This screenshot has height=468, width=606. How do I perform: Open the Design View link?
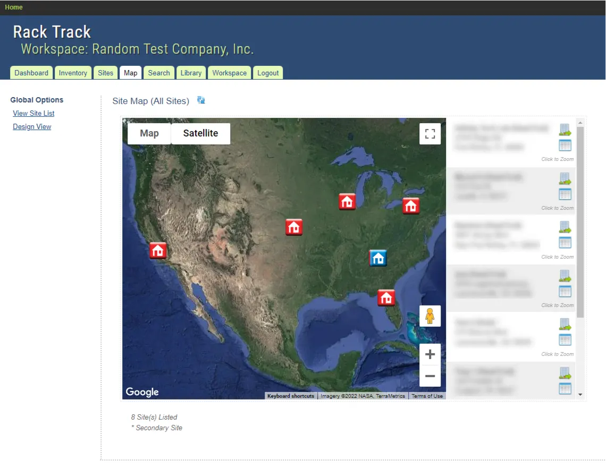click(32, 126)
